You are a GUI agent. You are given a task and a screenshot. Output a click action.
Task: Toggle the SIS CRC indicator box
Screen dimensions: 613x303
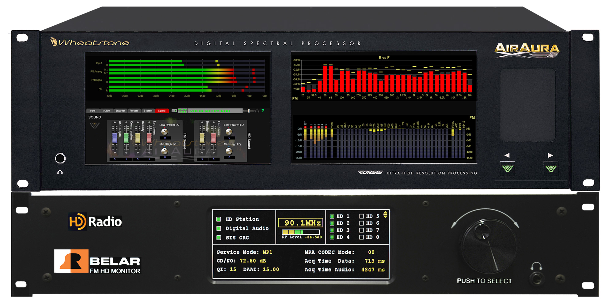[x=219, y=238]
